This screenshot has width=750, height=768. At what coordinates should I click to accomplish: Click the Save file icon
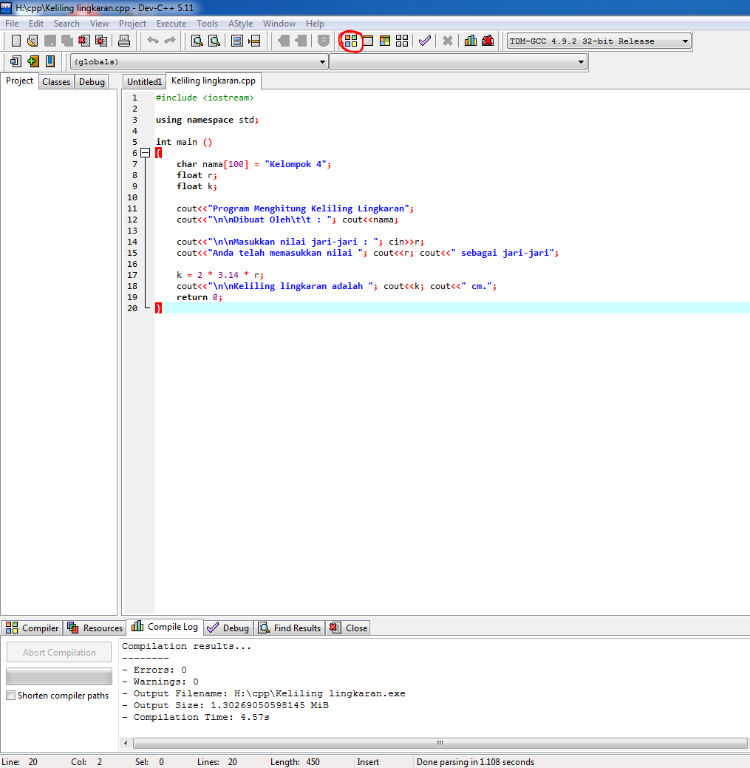pos(50,41)
